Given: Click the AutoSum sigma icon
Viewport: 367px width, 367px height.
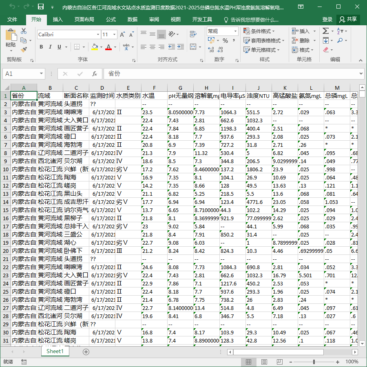Looking at the screenshot, I should pyautogui.click(x=325, y=31).
